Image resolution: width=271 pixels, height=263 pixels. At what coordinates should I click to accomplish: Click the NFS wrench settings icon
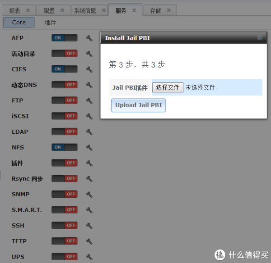click(x=89, y=148)
